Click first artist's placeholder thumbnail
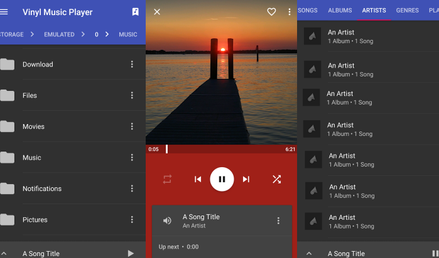Screen dimensions: 439x258 (x=313, y=36)
